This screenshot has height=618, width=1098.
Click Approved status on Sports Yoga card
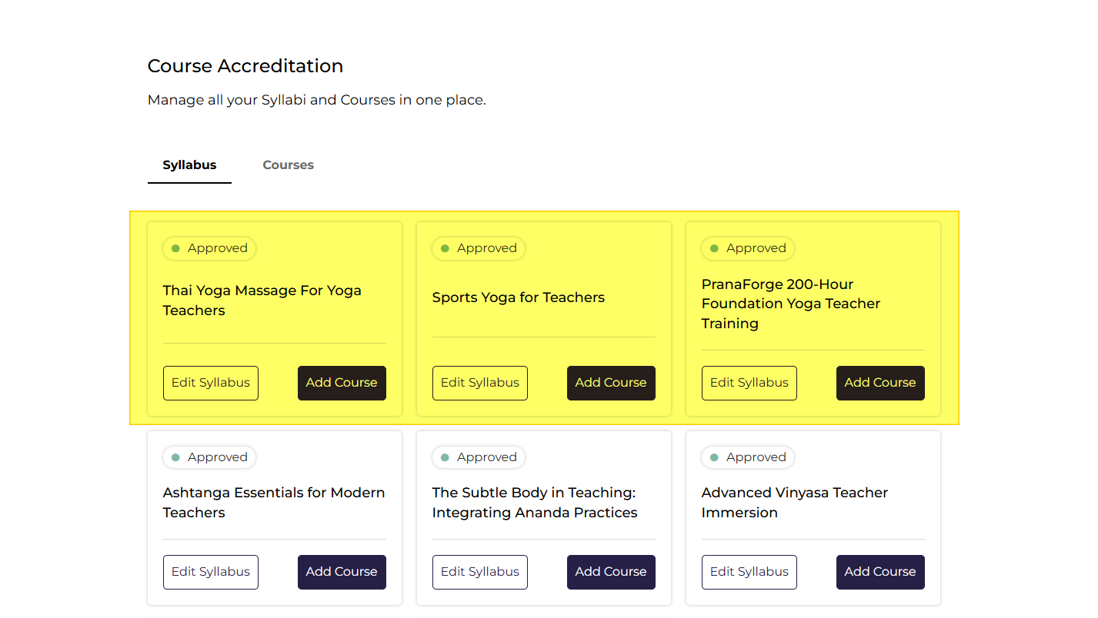coord(479,248)
